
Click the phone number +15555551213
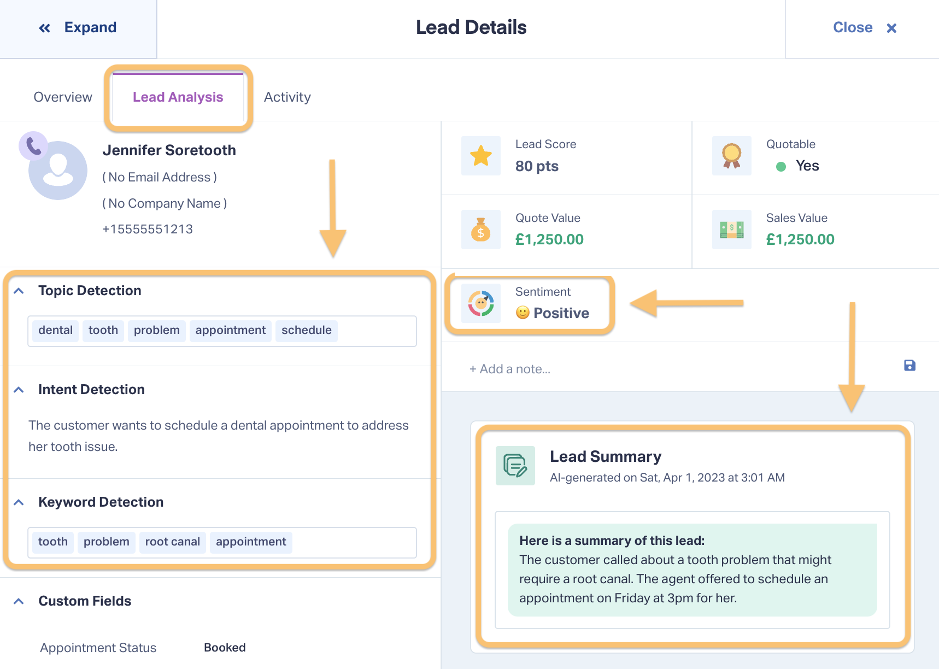click(148, 229)
